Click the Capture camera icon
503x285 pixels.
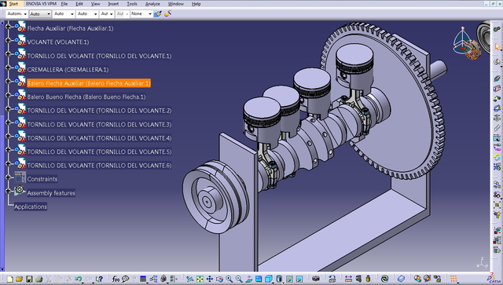click(x=316, y=279)
